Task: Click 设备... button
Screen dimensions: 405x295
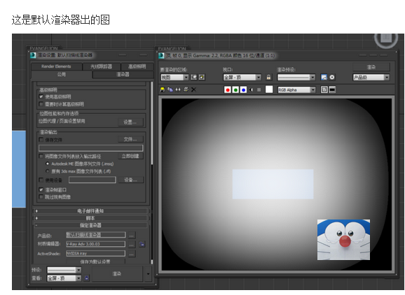Action: [x=130, y=180]
